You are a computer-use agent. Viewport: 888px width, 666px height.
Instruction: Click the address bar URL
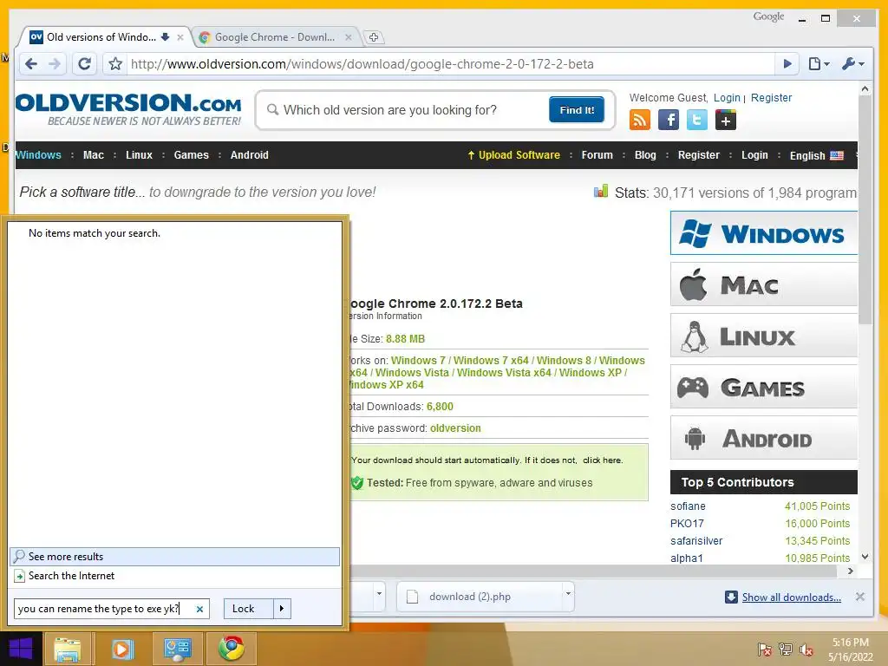(x=362, y=64)
